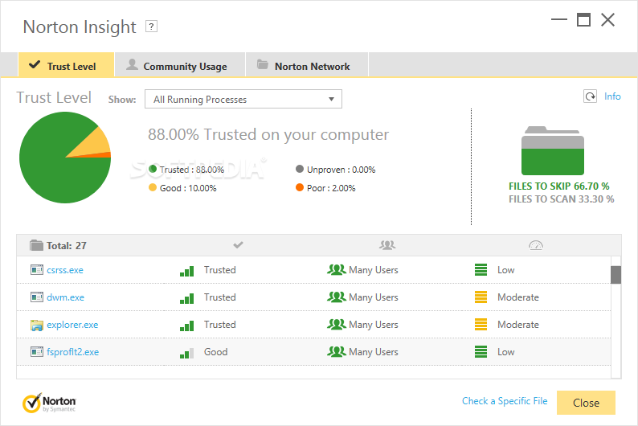Open the Info link
This screenshot has height=426, width=638.
pos(612,96)
